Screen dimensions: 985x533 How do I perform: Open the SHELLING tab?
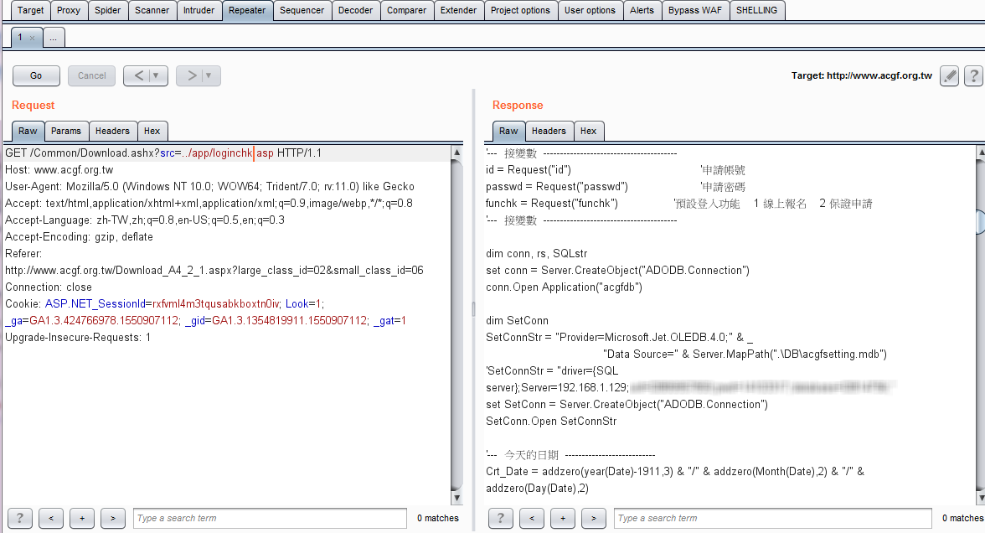[x=756, y=10]
